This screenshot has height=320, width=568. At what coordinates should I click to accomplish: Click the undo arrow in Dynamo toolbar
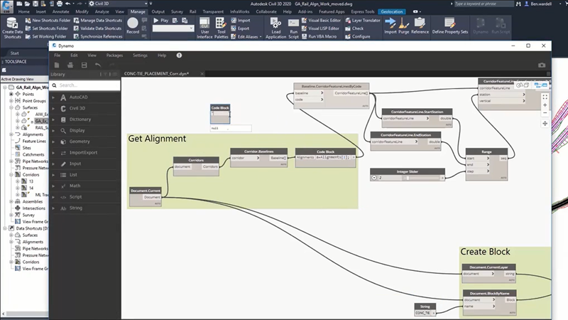click(97, 65)
